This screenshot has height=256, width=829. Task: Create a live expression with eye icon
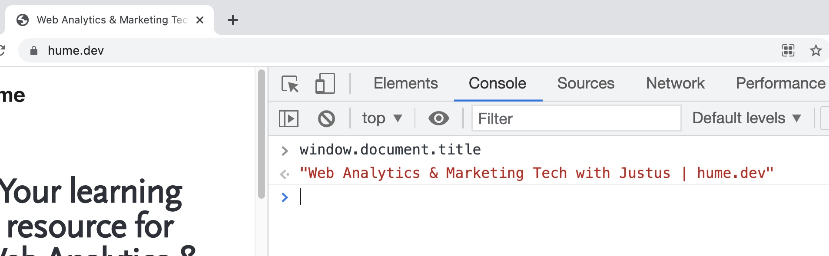click(x=438, y=118)
